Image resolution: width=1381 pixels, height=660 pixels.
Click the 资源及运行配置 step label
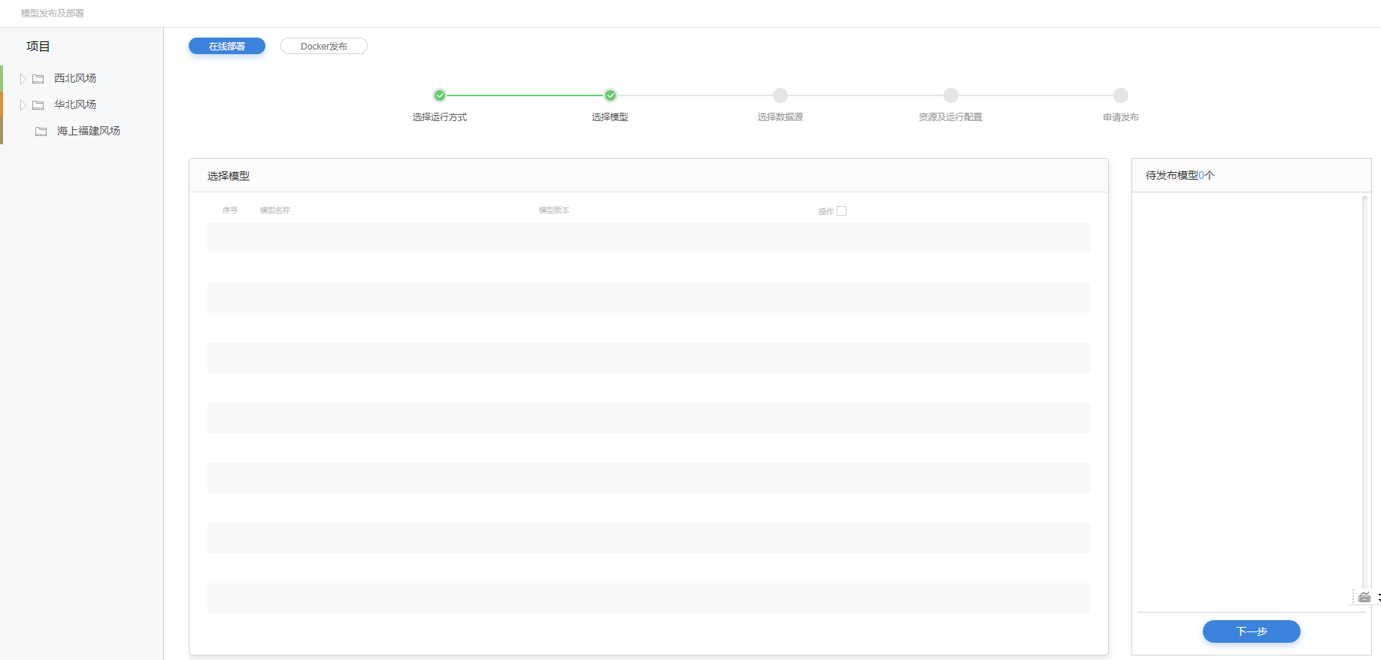951,117
